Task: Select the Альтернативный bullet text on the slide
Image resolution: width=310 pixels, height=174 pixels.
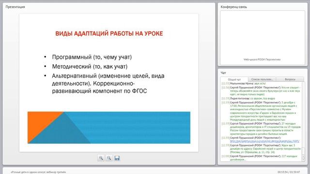Action: tap(108, 83)
